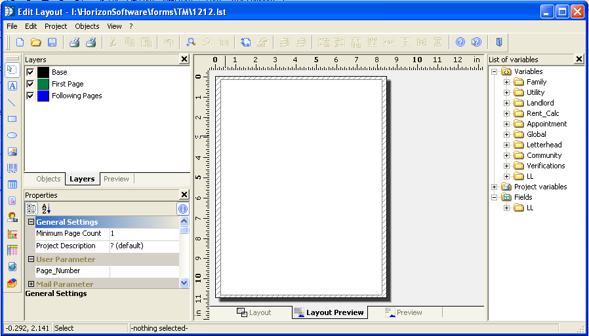Image resolution: width=589 pixels, height=336 pixels.
Task: Select the Line drawing tool
Action: point(12,102)
